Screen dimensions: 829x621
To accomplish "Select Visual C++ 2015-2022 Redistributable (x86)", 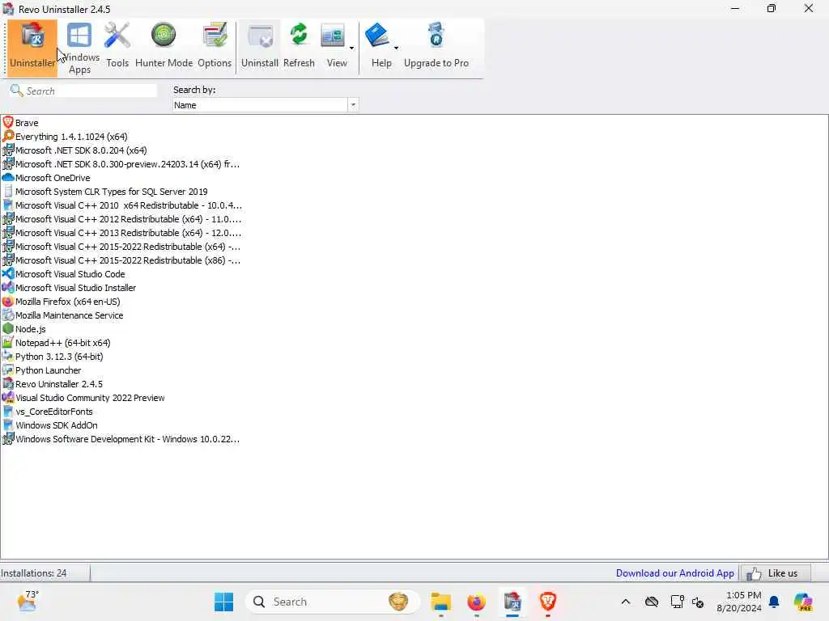I will pyautogui.click(x=121, y=260).
